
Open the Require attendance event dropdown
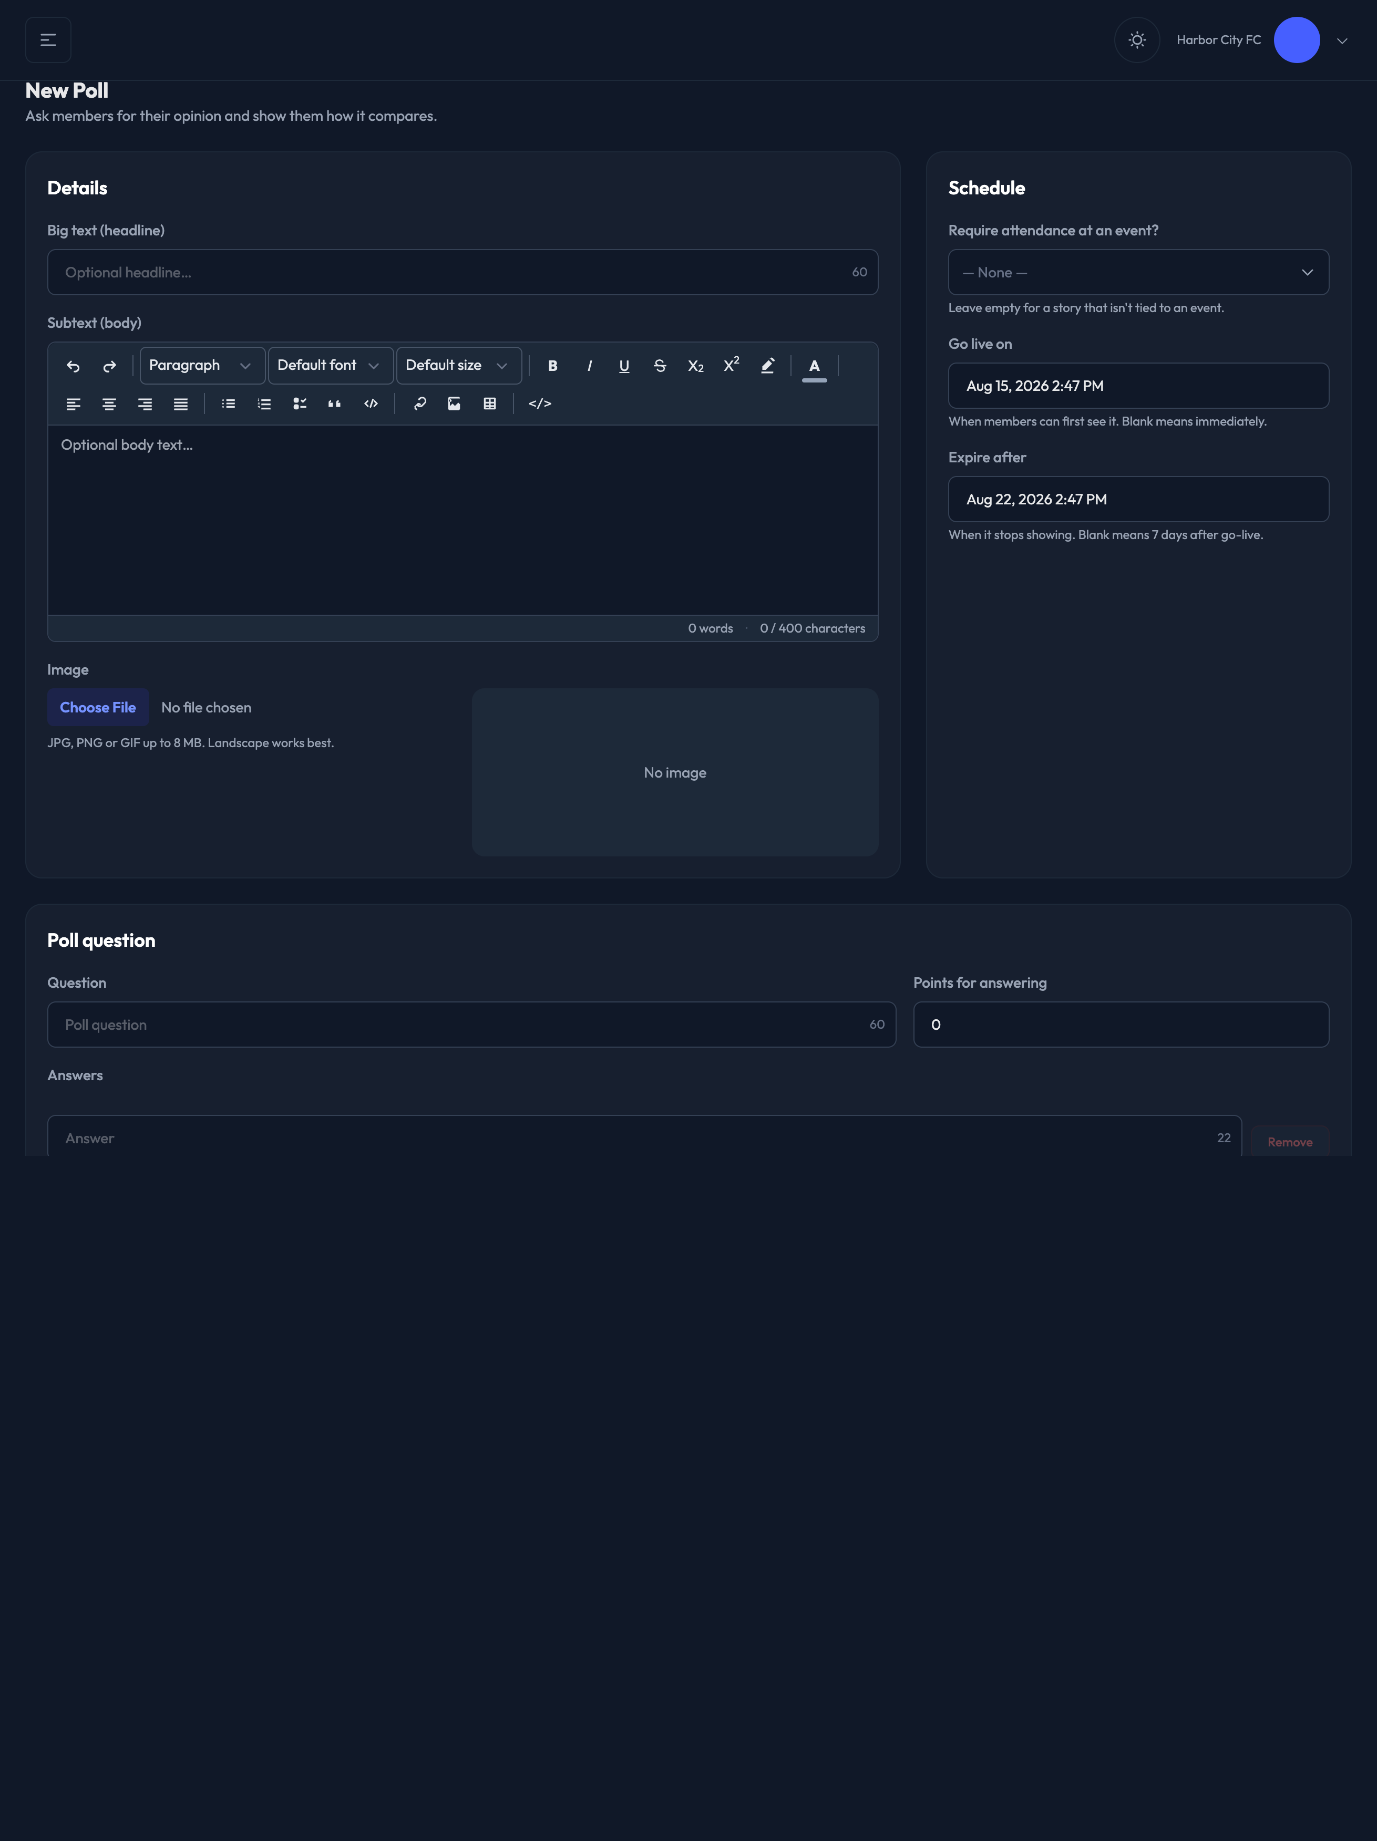(x=1138, y=272)
